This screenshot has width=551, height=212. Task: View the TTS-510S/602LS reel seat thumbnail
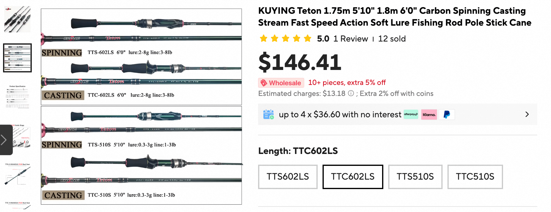(x=17, y=174)
